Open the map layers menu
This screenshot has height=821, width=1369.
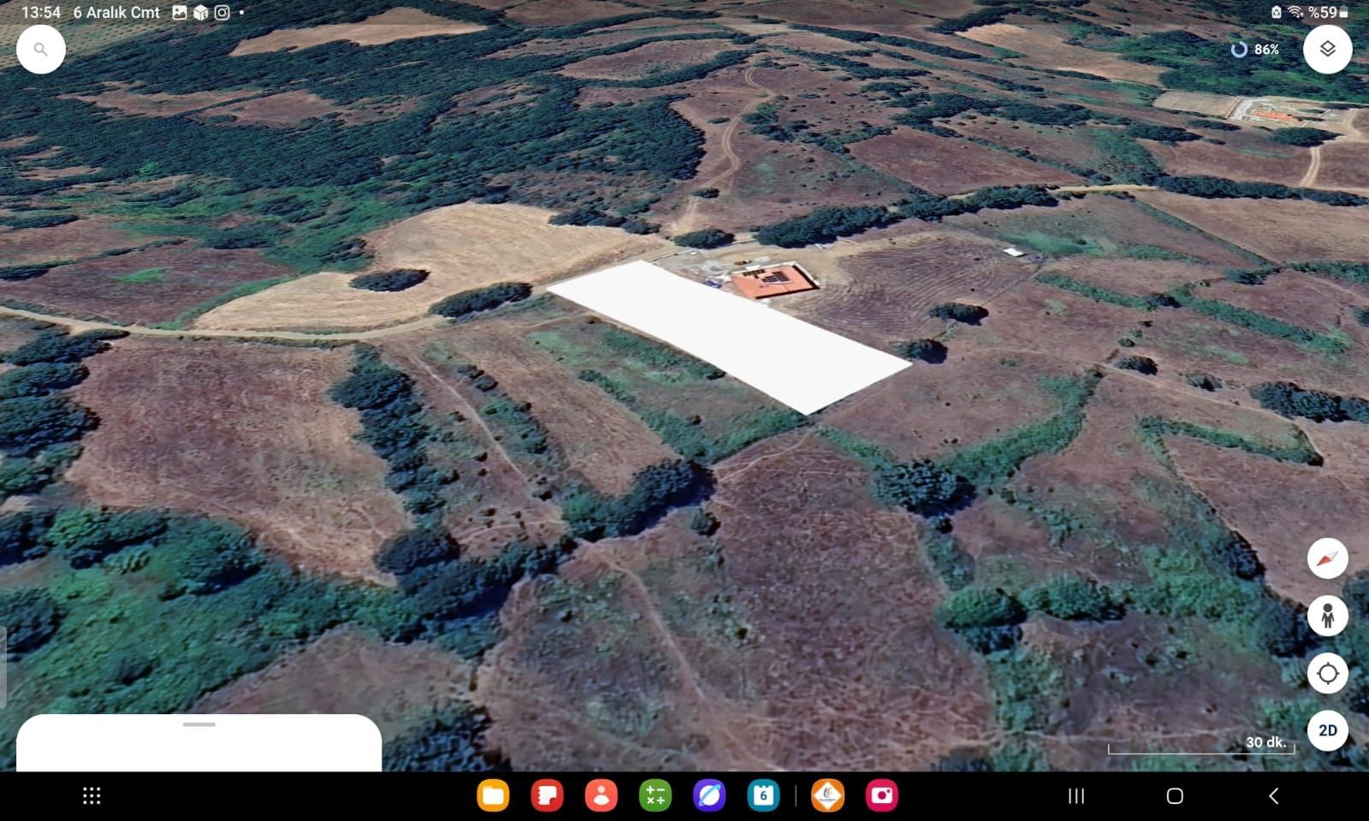1327,50
